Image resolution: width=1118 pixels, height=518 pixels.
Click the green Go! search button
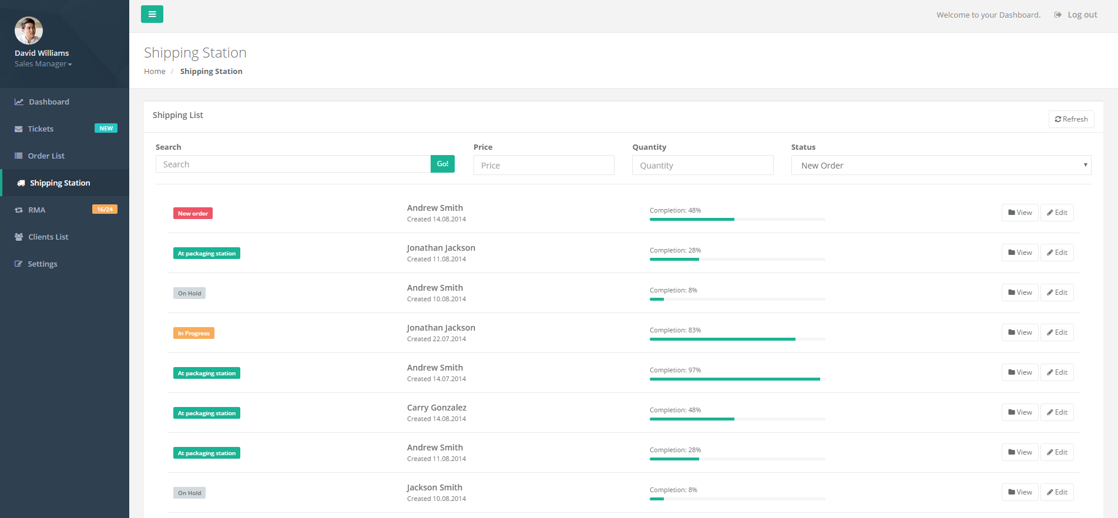[442, 164]
